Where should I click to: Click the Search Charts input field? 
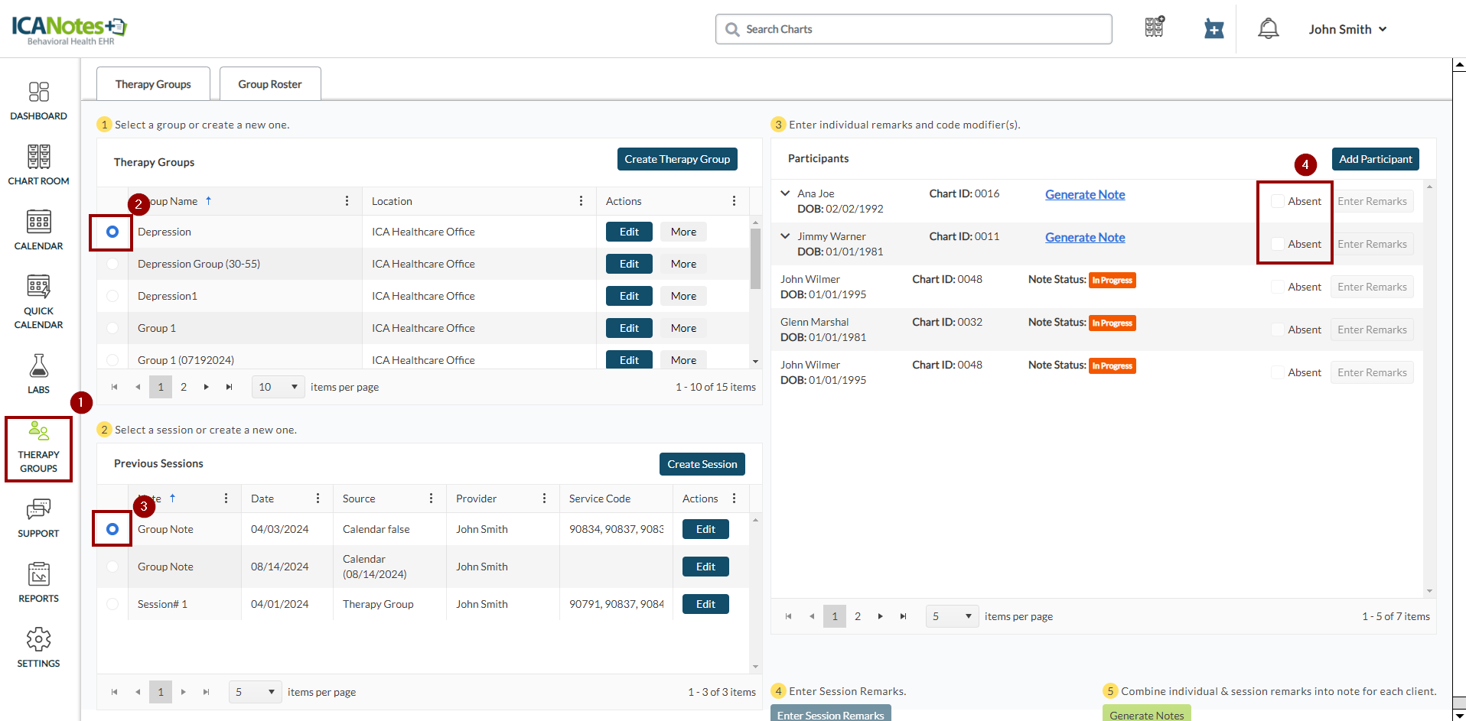tap(913, 29)
